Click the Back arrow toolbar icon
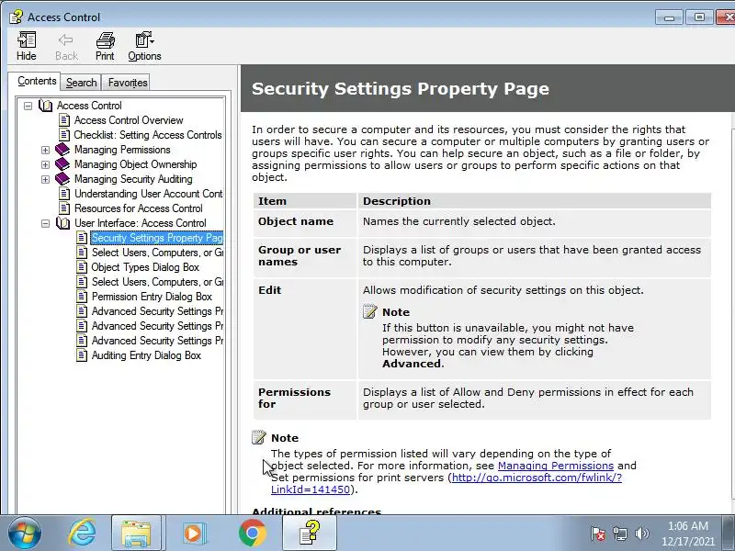The image size is (735, 551). pos(66,47)
